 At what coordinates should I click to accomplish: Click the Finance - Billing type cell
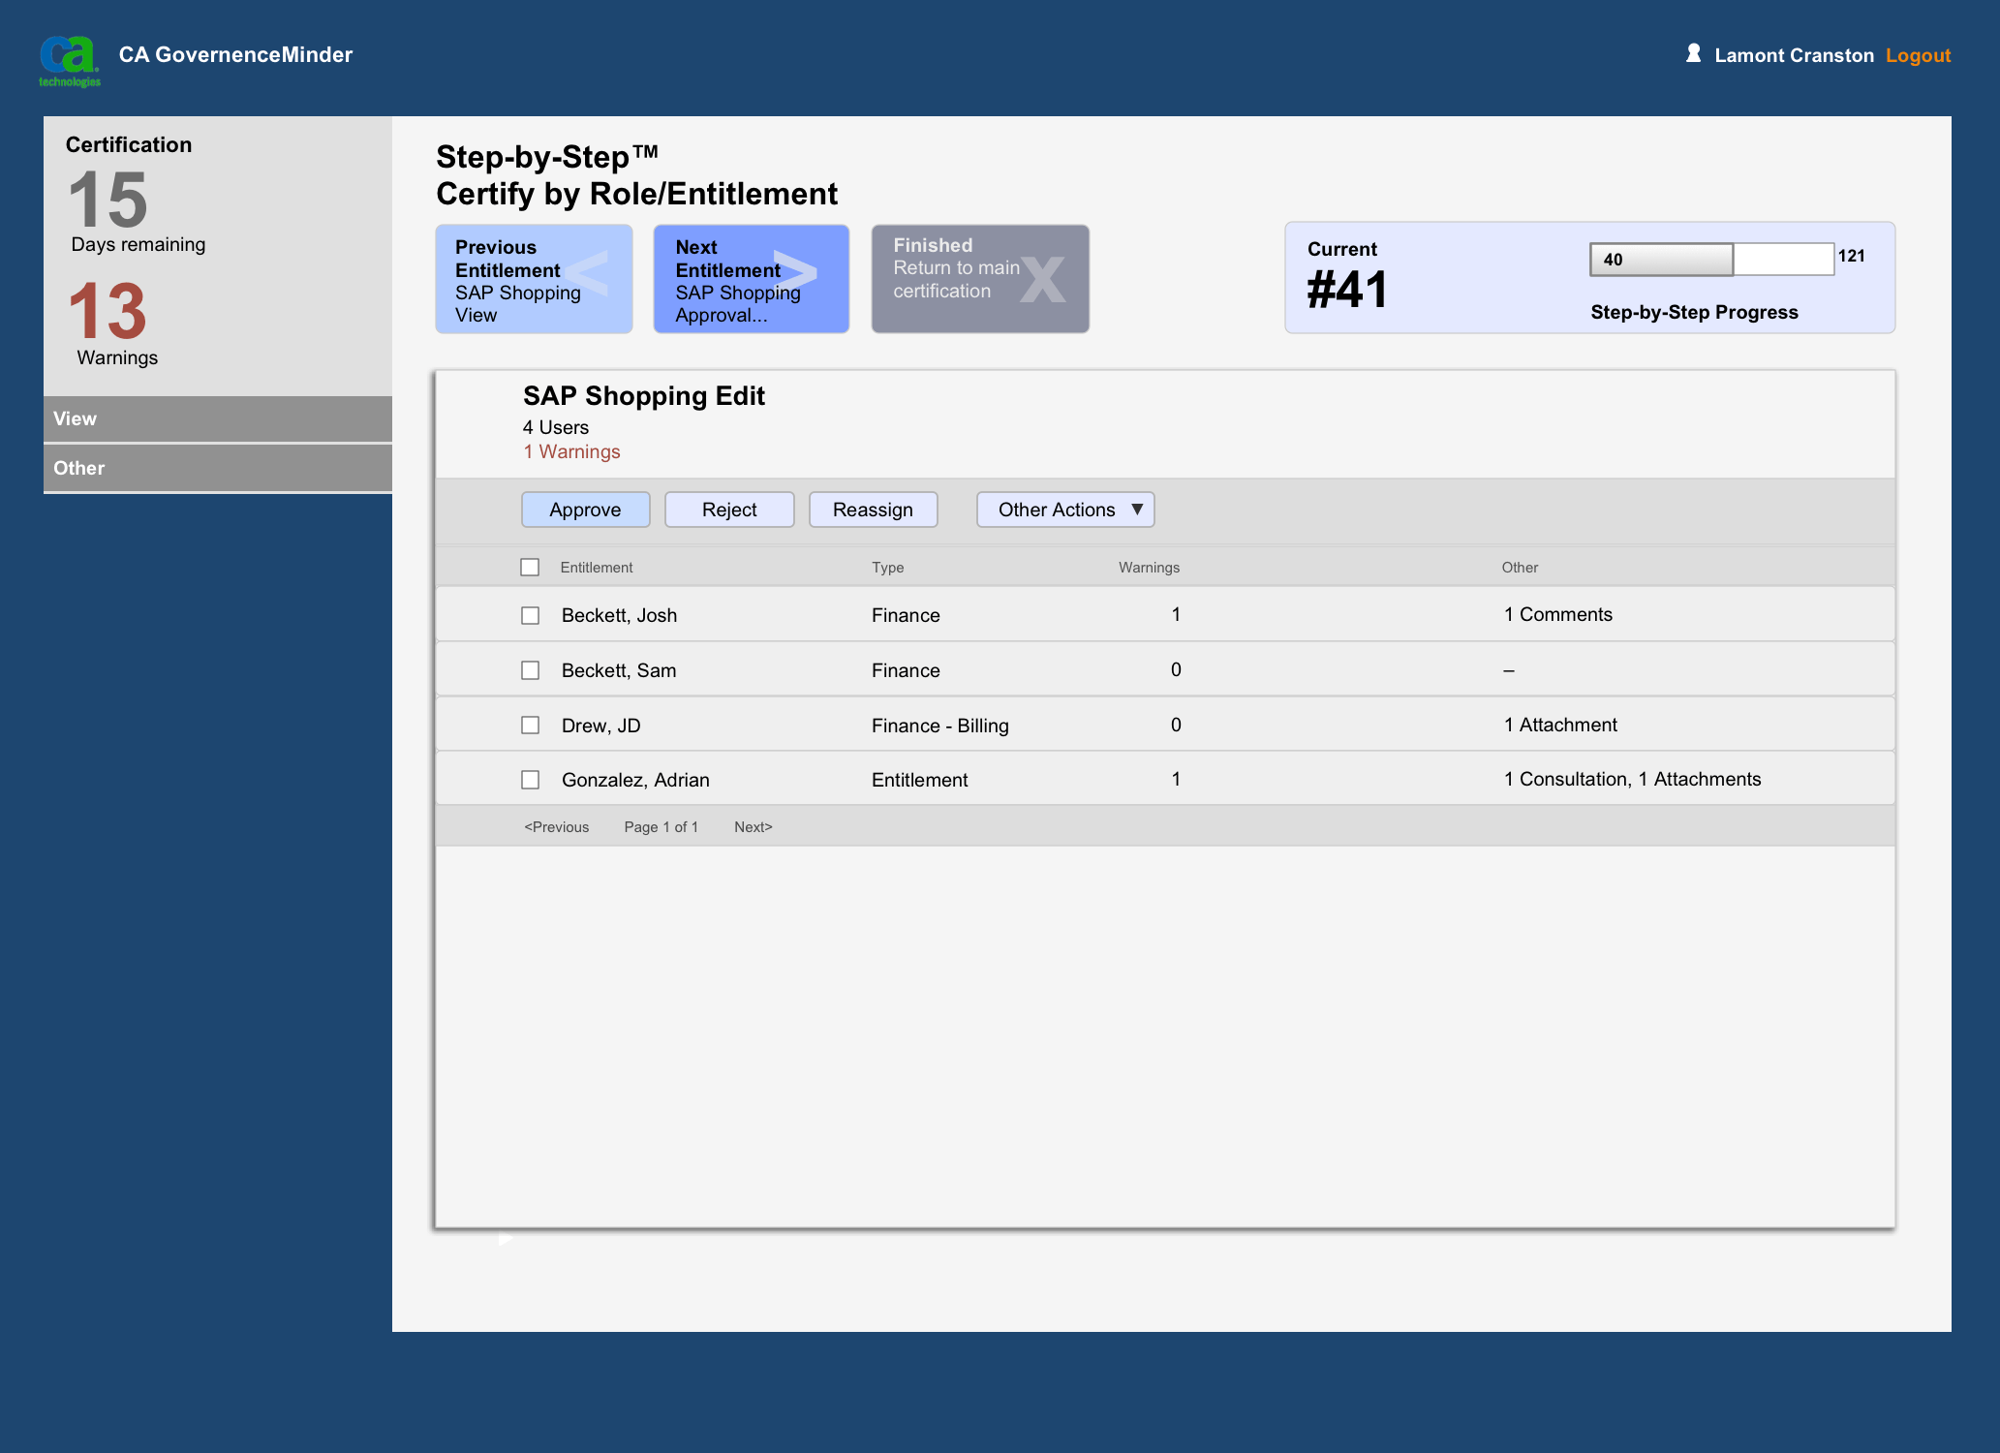(x=940, y=726)
